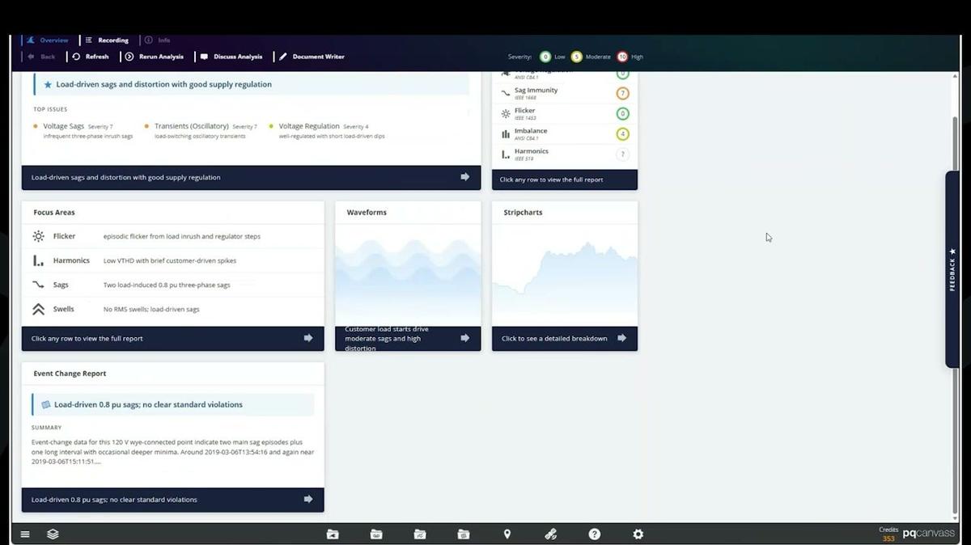Click Rerun Analysis button

point(155,57)
